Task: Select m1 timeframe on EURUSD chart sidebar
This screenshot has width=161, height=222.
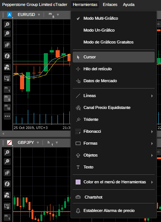Action: (7, 89)
